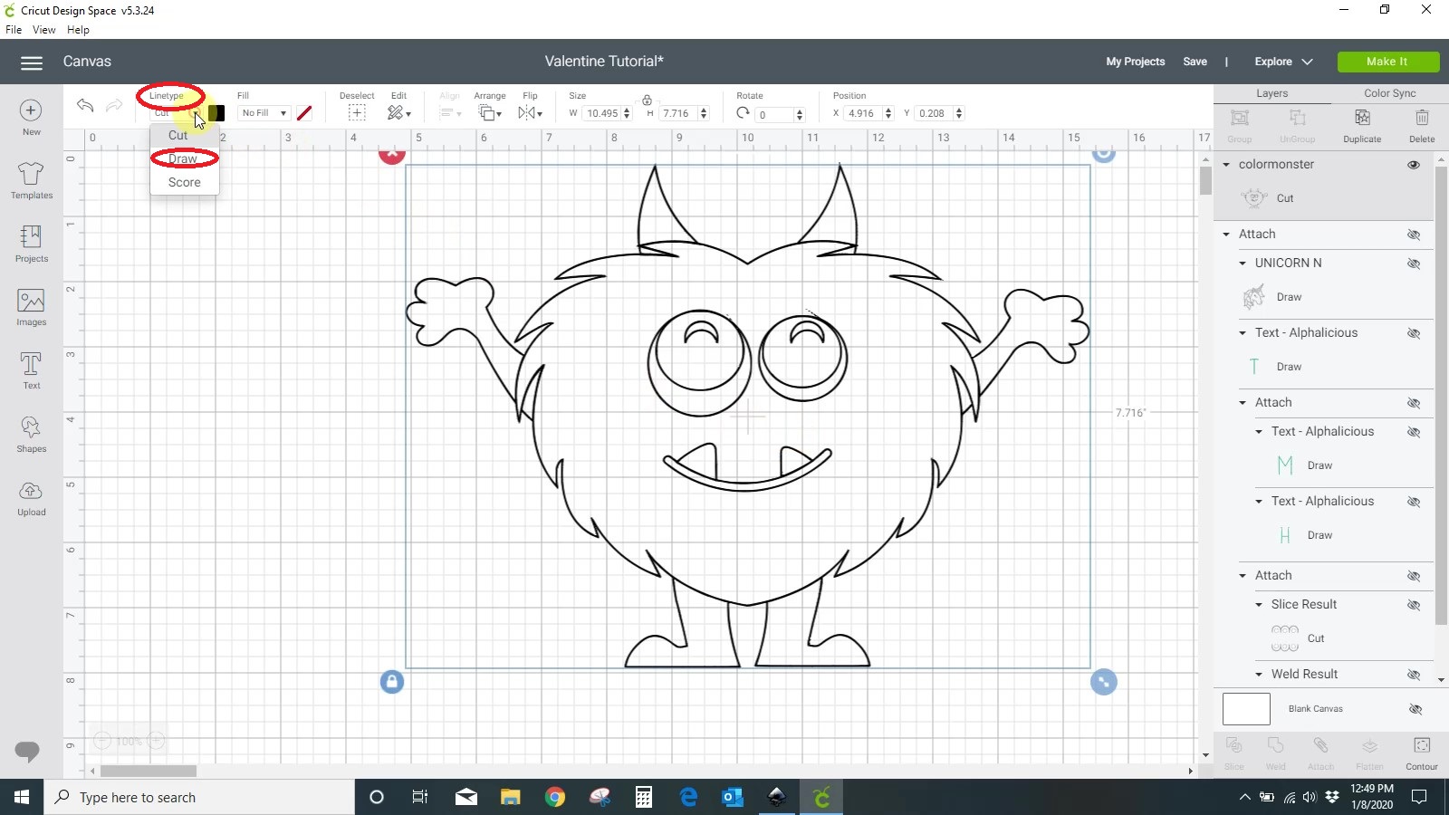Click the New project icon
The height and width of the screenshot is (815, 1449).
31,110
